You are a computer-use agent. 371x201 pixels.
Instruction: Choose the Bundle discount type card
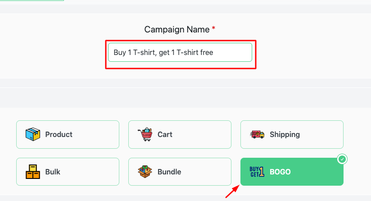tap(180, 172)
